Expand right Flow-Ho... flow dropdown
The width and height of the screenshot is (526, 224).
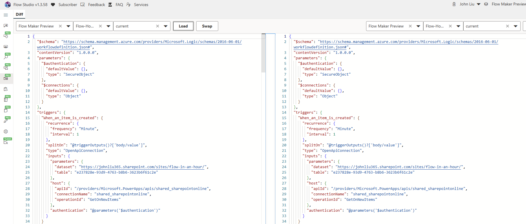458,26
